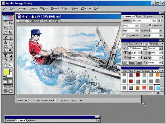The width and height of the screenshot is (166, 124).
Task: Uncheck the Optimized checkbox
Action: pyautogui.click(x=150, y=25)
